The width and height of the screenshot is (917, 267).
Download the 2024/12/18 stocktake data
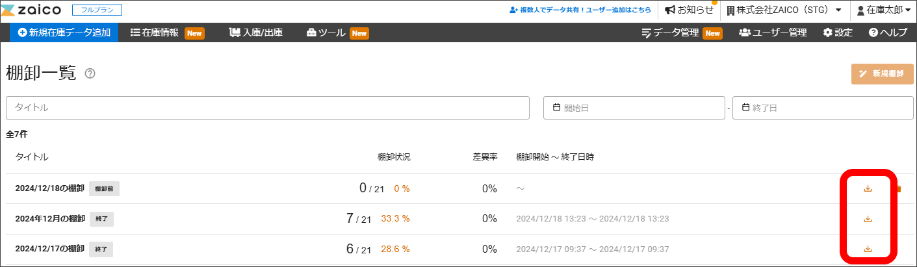[868, 189]
